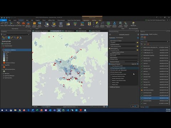Select the Summarize Within tool

pyautogui.click(x=54, y=25)
